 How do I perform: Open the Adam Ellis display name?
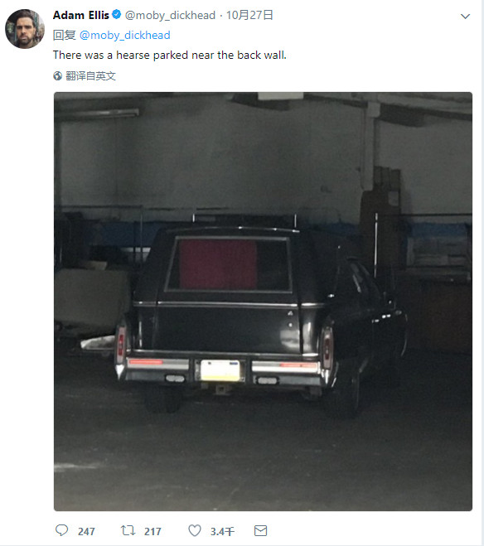(x=81, y=15)
